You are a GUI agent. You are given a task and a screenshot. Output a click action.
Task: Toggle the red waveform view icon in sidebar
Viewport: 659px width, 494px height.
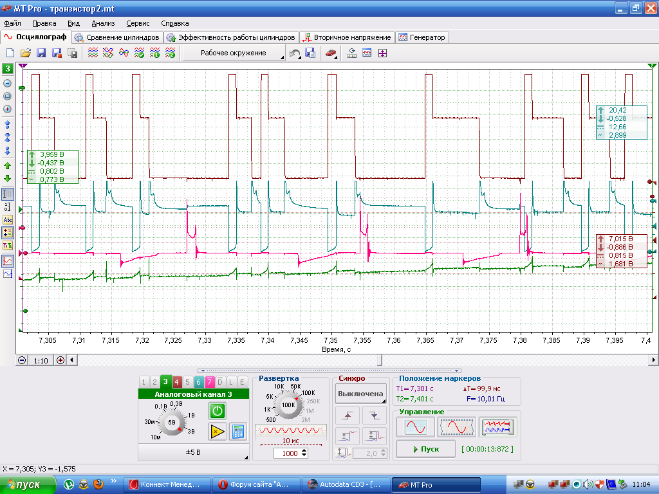[x=8, y=261]
